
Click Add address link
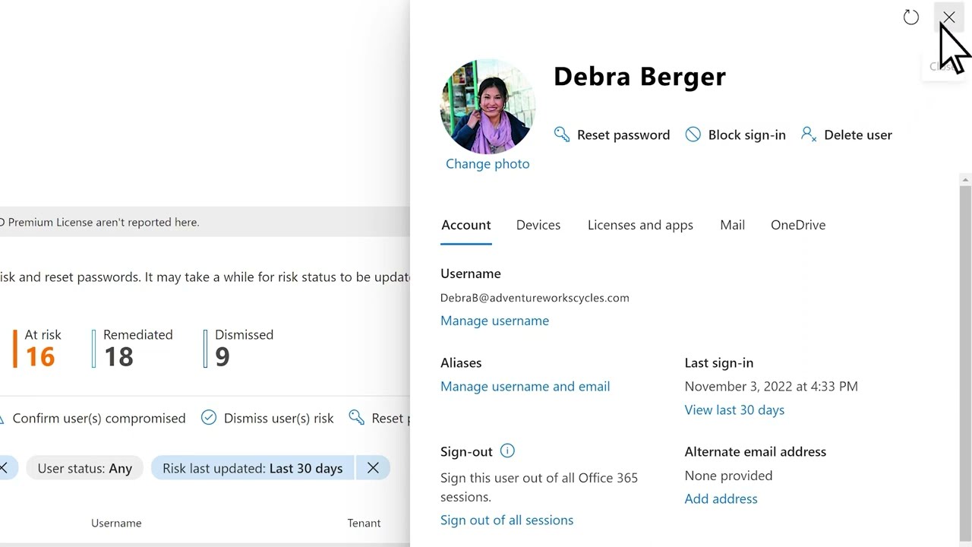tap(721, 498)
